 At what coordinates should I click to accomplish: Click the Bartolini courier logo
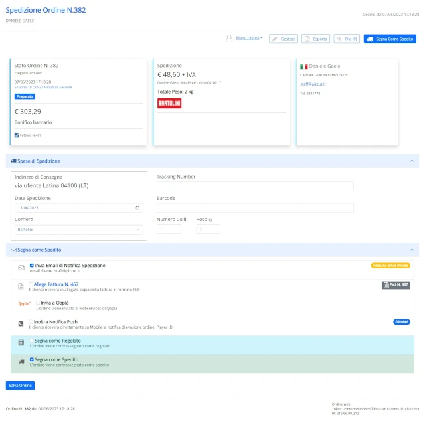coord(169,104)
